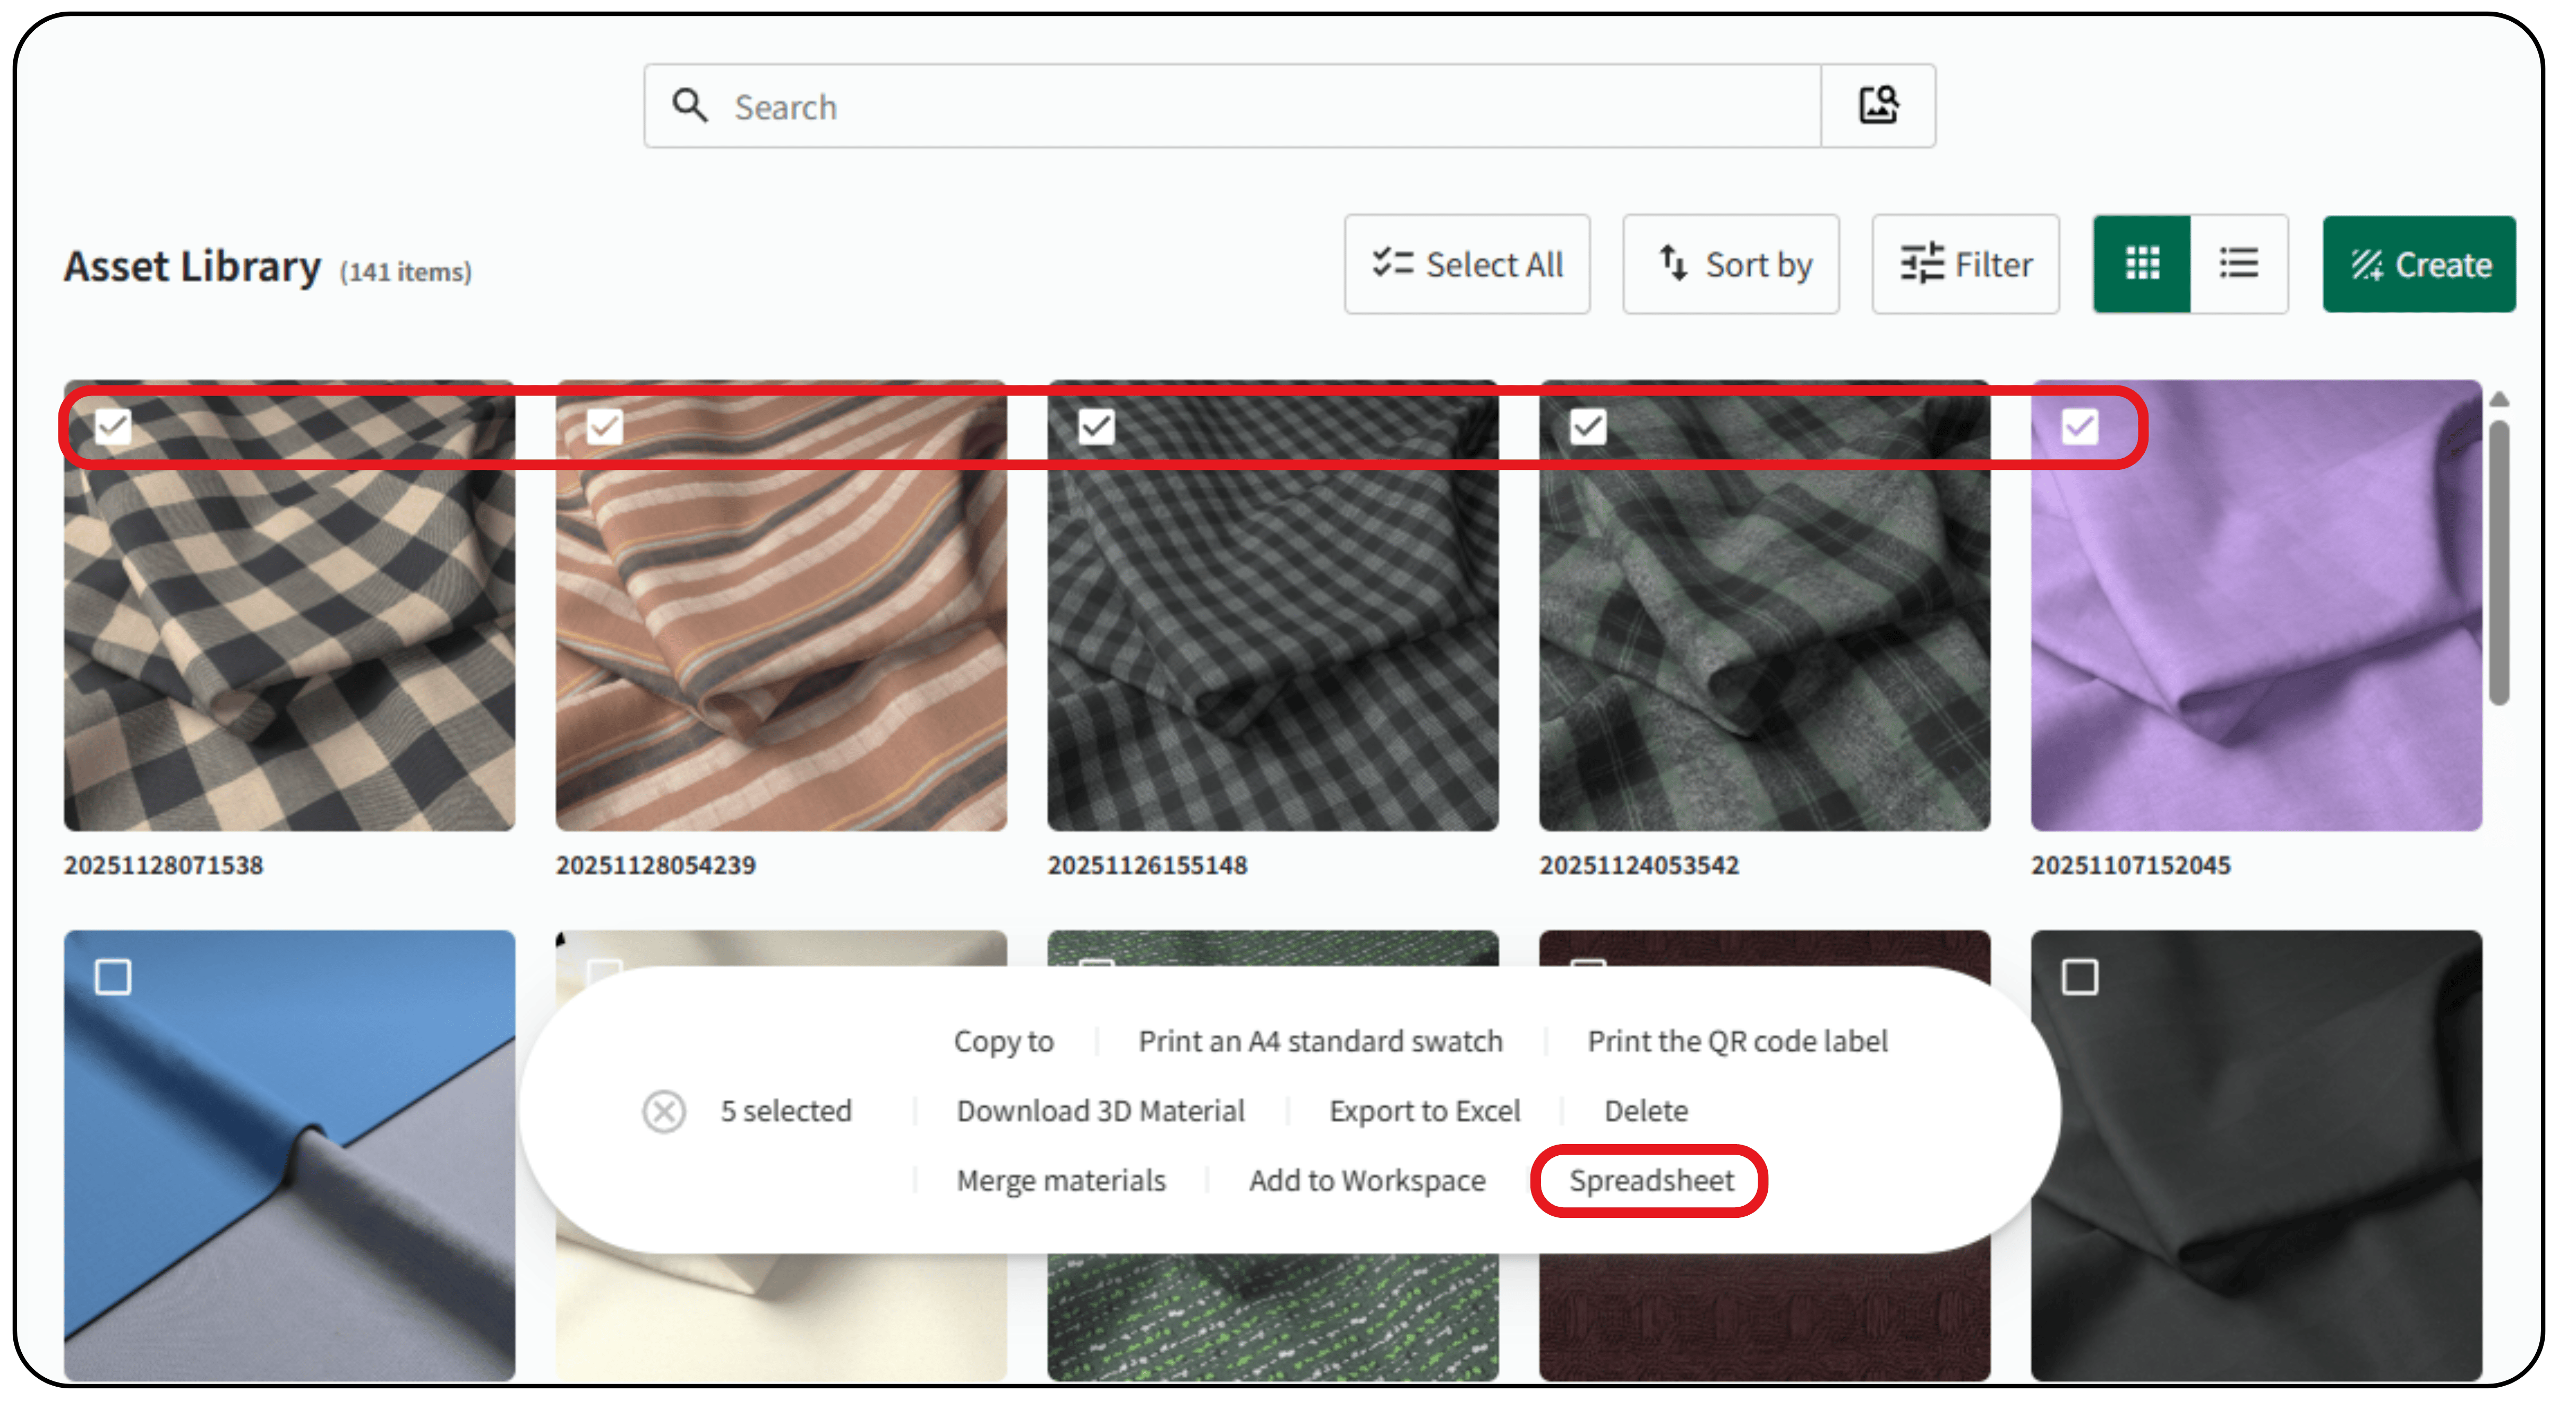This screenshot has width=2576, height=1409.
Task: Uncheck the purple fabric 20251107152045 checkbox
Action: click(x=2079, y=427)
